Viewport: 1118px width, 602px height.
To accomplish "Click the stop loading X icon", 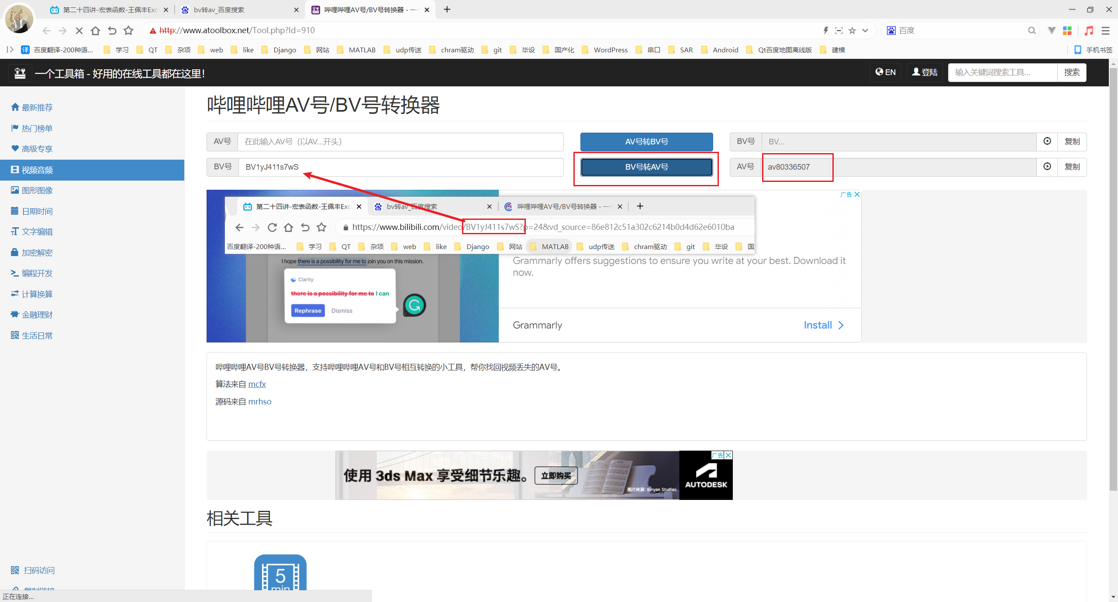I will point(79,31).
